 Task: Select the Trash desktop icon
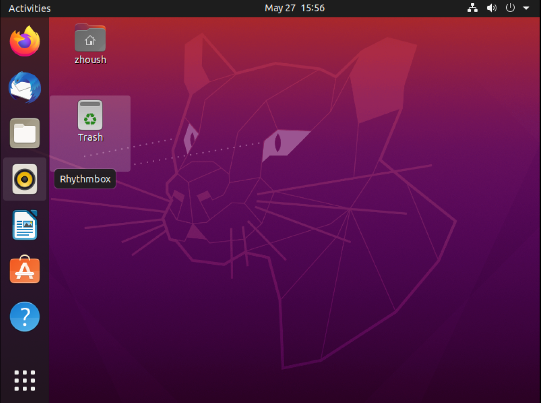[90, 115]
